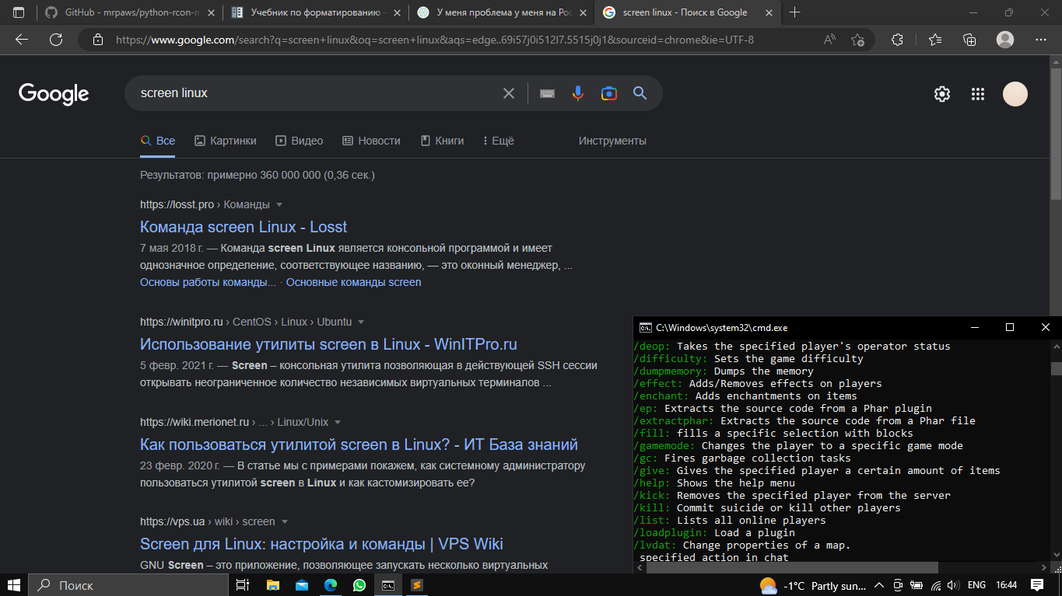Screen dimensions: 1062x596
Task: Open browser collections
Action: coord(969,40)
